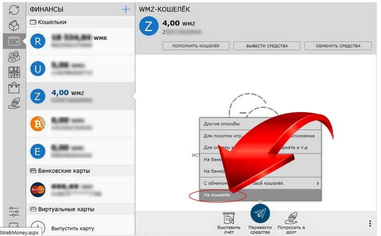Click the Банковские карты section header

pos(80,171)
